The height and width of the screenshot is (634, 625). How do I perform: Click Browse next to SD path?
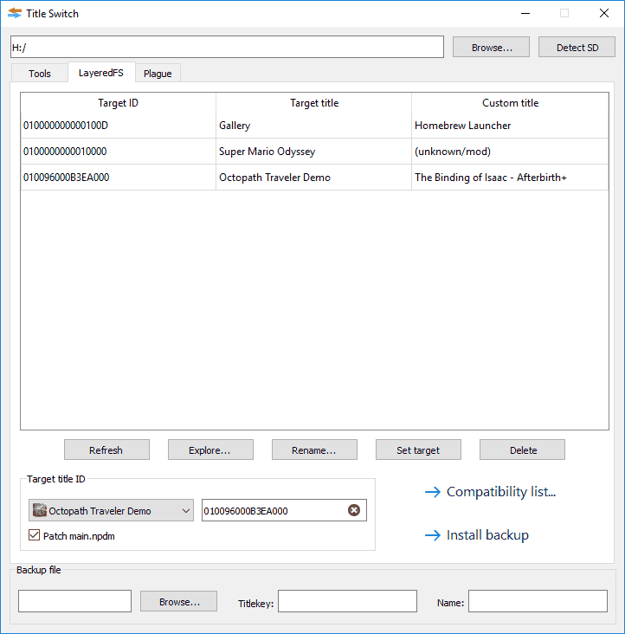[491, 48]
